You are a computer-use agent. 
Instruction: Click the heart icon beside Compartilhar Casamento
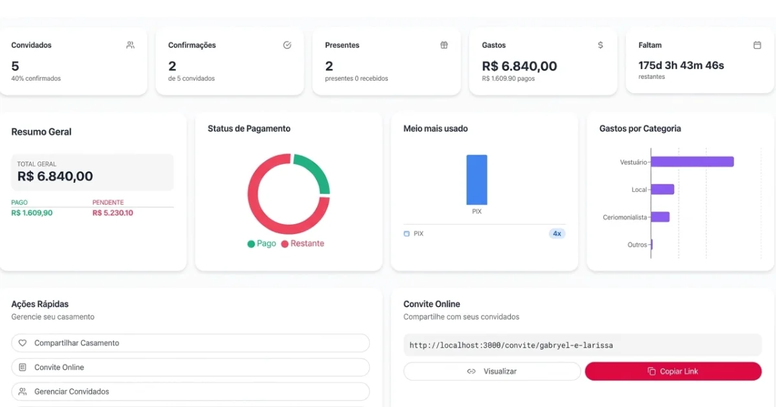pyautogui.click(x=23, y=343)
